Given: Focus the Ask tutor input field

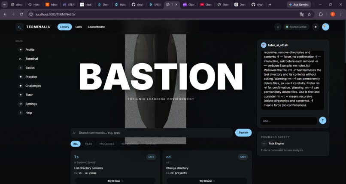Looking at the screenshot, I should [288, 121].
